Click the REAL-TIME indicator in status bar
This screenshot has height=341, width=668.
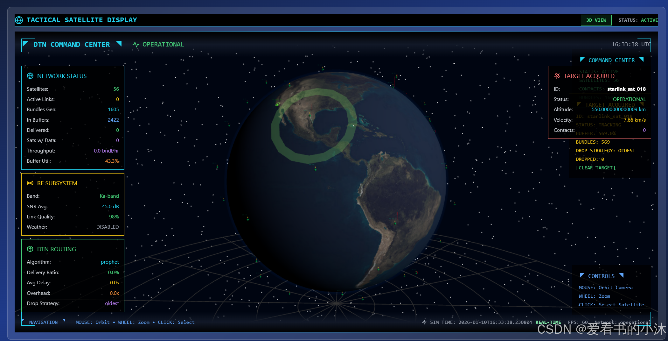tap(548, 322)
